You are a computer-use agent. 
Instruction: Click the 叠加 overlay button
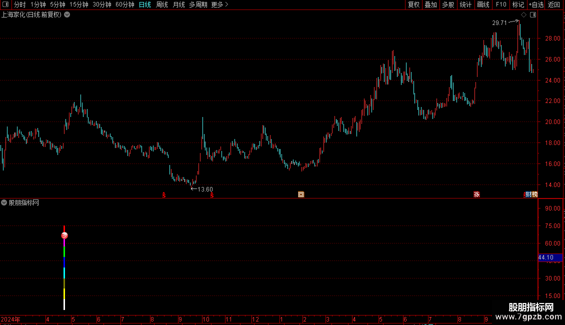click(x=430, y=4)
